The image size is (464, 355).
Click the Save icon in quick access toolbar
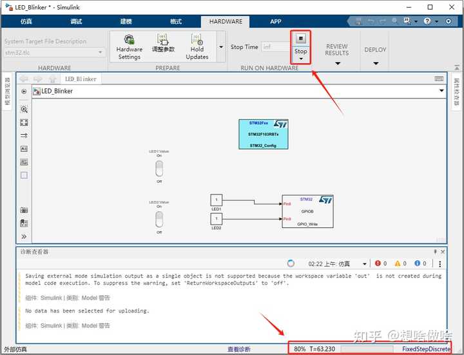(359, 21)
